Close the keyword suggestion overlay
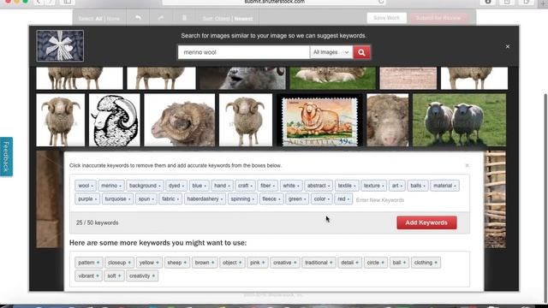 pyautogui.click(x=508, y=46)
